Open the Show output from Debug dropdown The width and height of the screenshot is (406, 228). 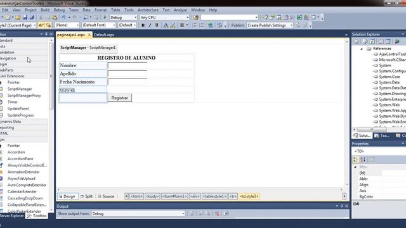[138, 213]
